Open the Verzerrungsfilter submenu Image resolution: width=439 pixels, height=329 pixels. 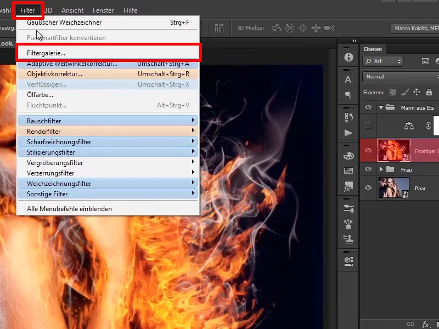[108, 173]
